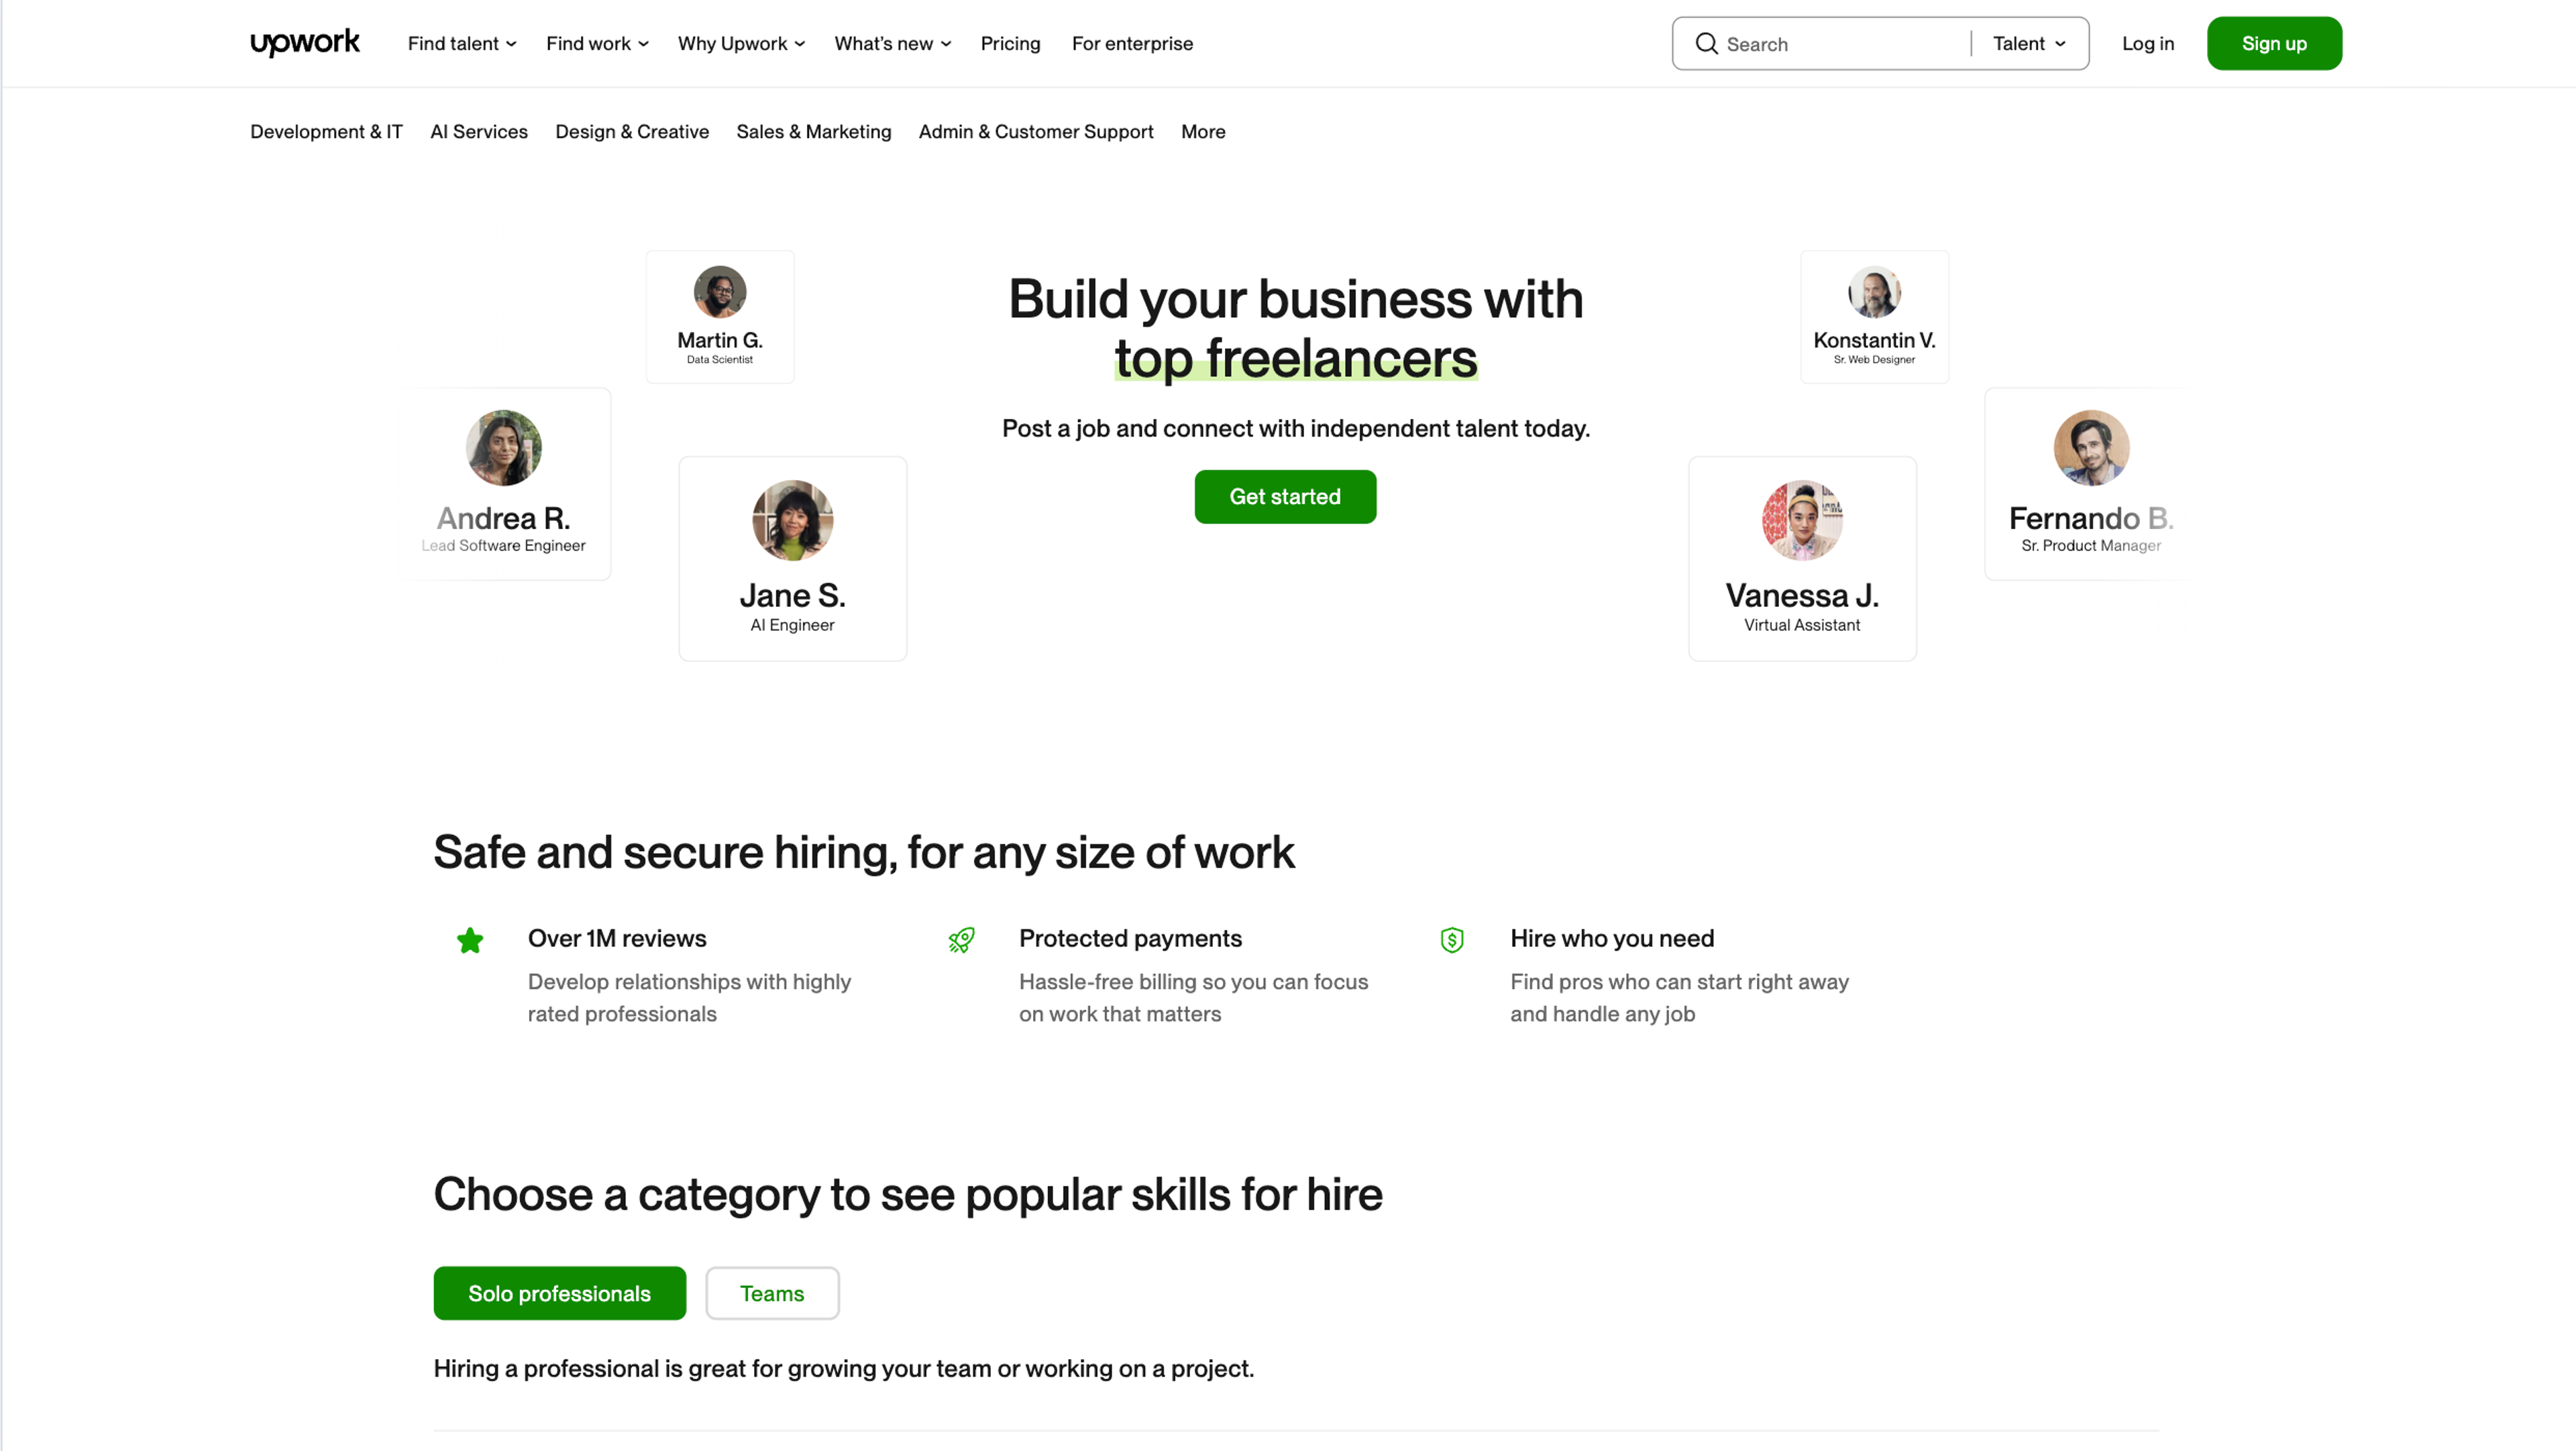Click the Get started button
Viewport: 2576px width, 1451px height.
(1285, 497)
